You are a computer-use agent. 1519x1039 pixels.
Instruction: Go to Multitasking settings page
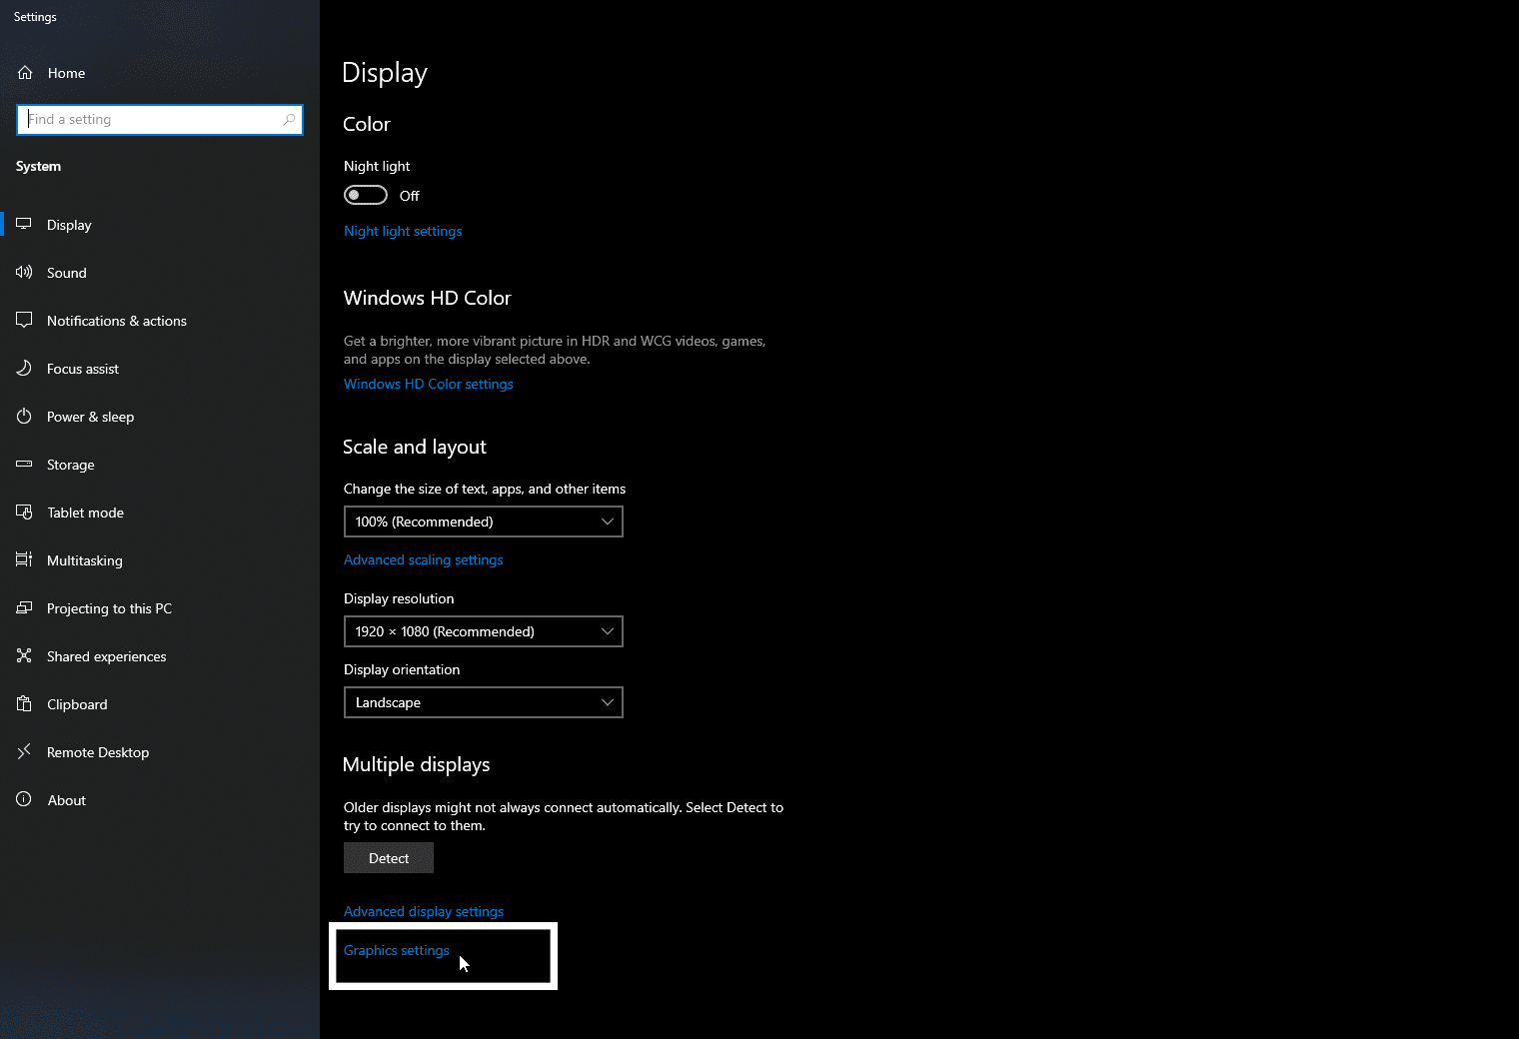tap(84, 560)
